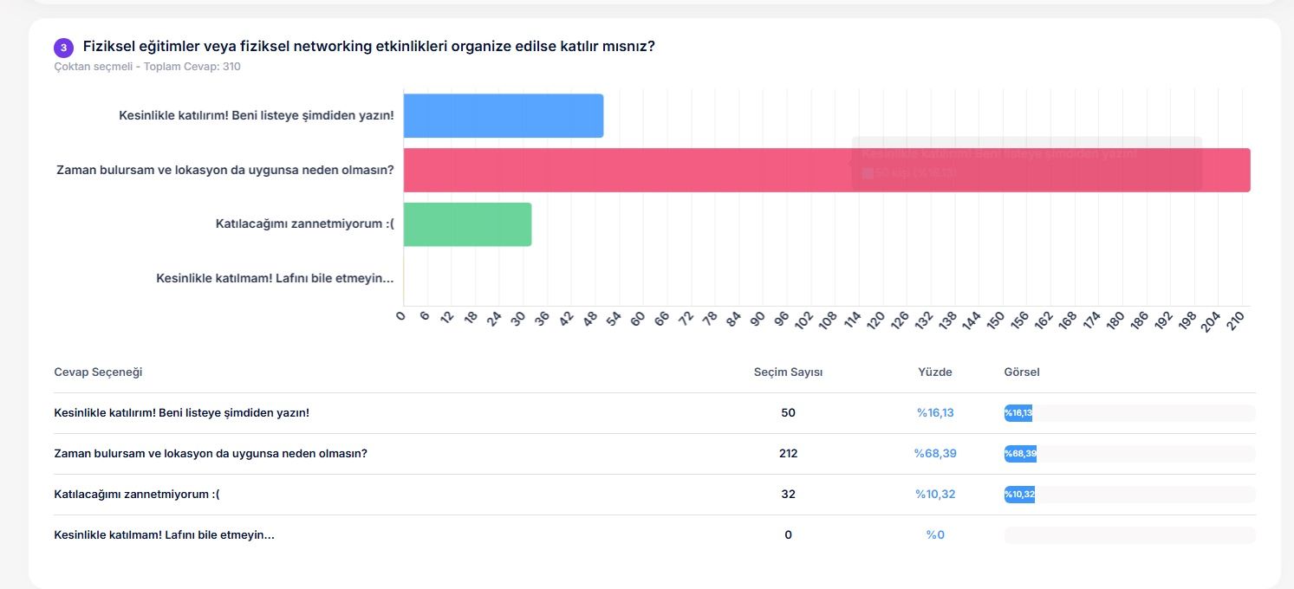
Task: Click the selection count 212 cell
Action: click(788, 454)
